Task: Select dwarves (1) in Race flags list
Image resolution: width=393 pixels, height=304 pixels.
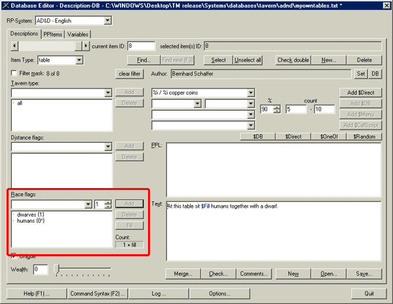Action: tap(30, 214)
